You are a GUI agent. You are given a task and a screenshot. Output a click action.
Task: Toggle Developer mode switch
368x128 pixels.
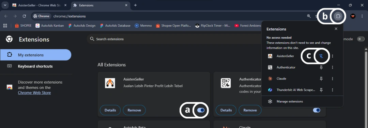(361, 39)
